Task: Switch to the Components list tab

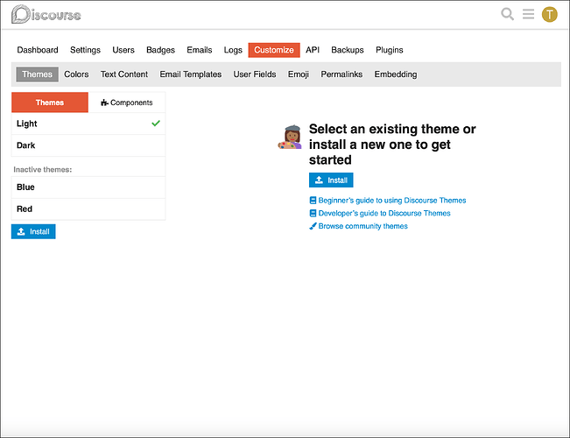Action: tap(127, 102)
